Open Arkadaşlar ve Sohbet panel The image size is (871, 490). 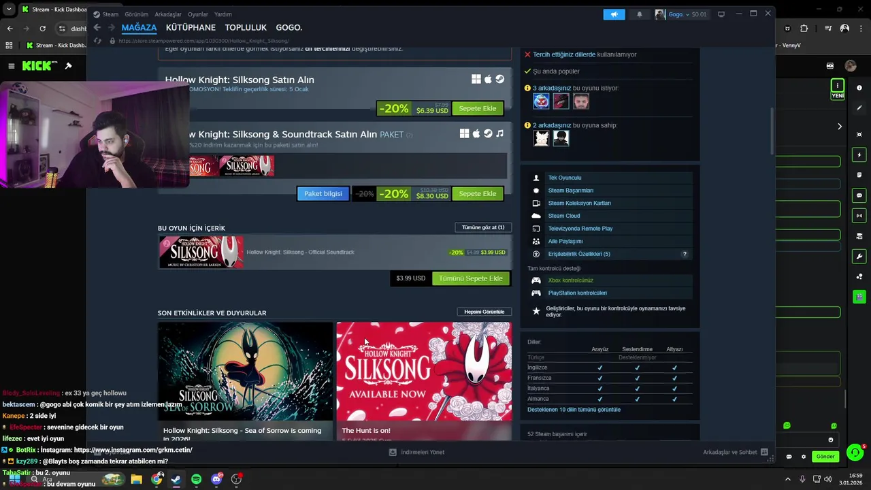click(x=735, y=452)
